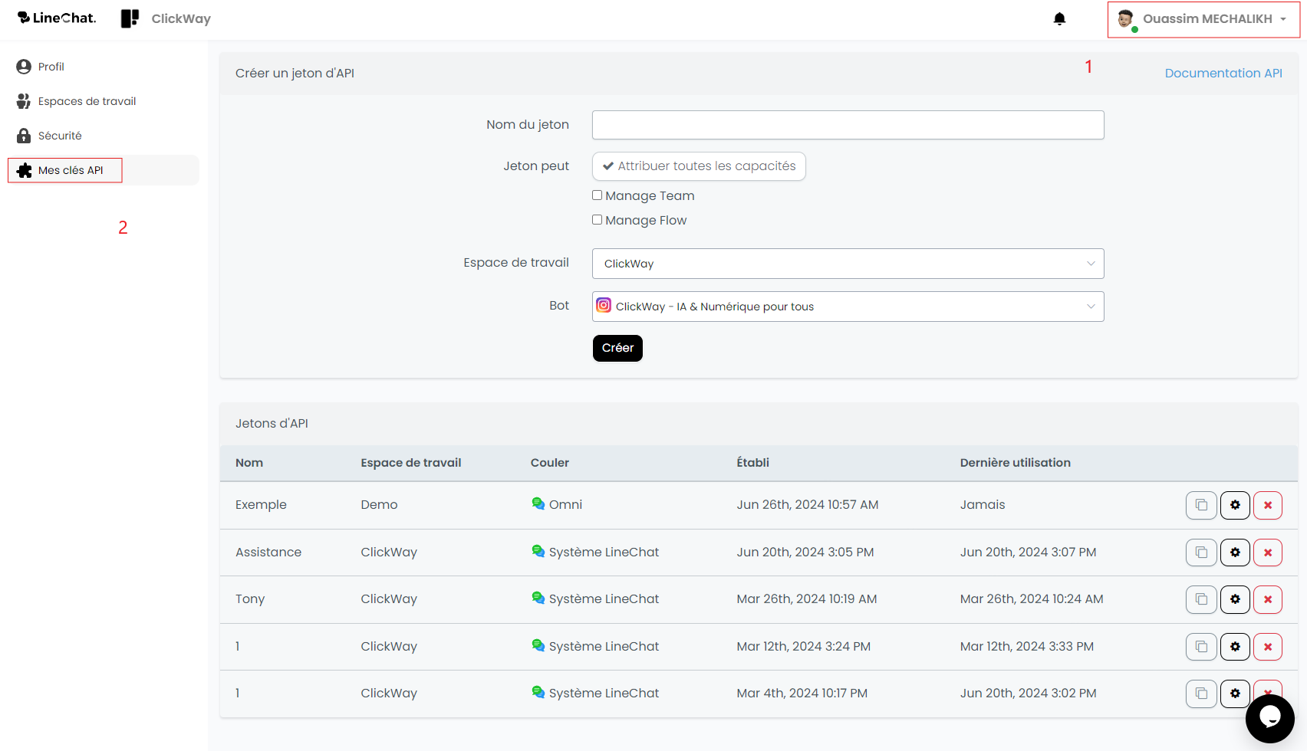Open Espaces de travail section
The width and height of the screenshot is (1307, 751).
pos(87,101)
